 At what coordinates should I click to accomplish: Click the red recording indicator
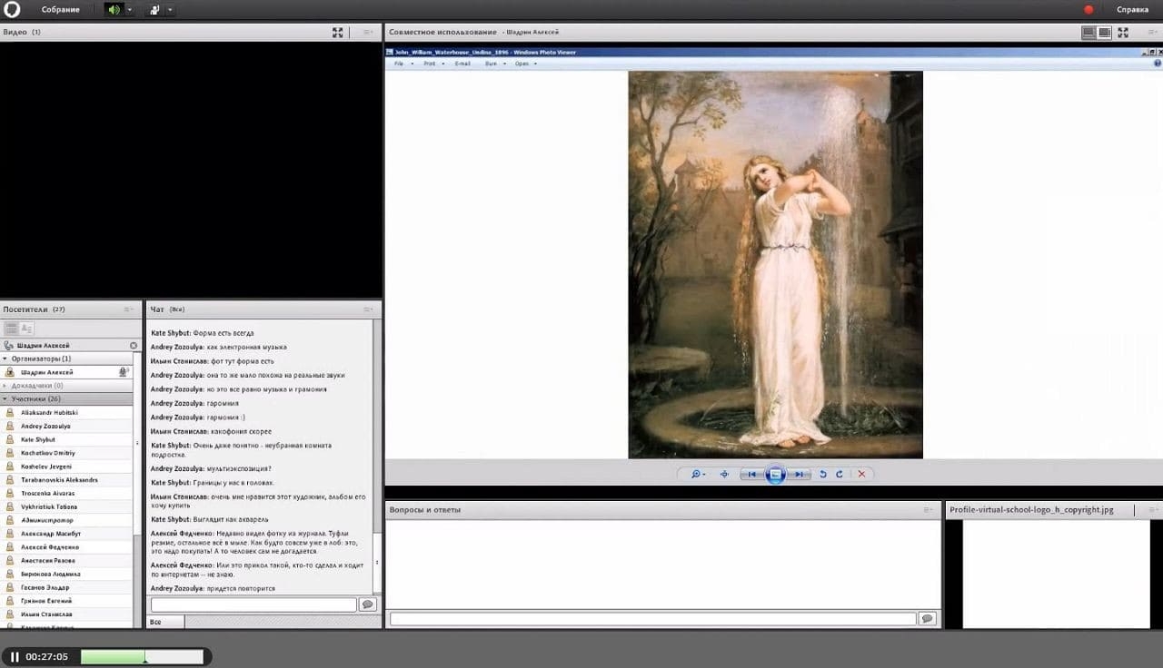click(x=1088, y=10)
